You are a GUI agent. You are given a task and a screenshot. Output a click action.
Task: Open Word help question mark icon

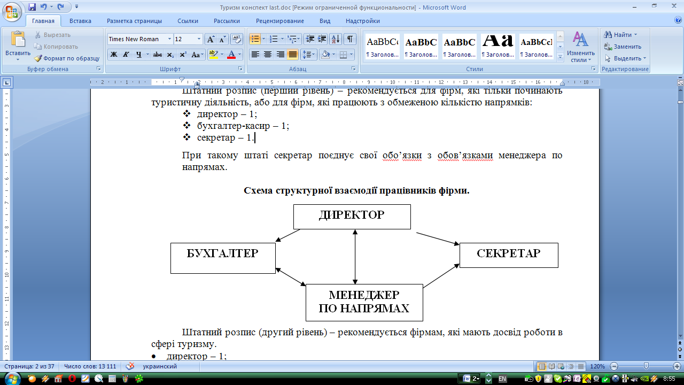[x=678, y=20]
